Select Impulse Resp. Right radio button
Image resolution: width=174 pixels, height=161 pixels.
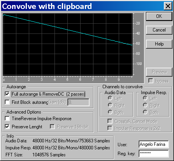pos(145,105)
